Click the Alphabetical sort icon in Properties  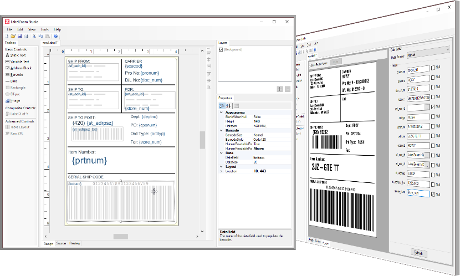pyautogui.click(x=228, y=106)
